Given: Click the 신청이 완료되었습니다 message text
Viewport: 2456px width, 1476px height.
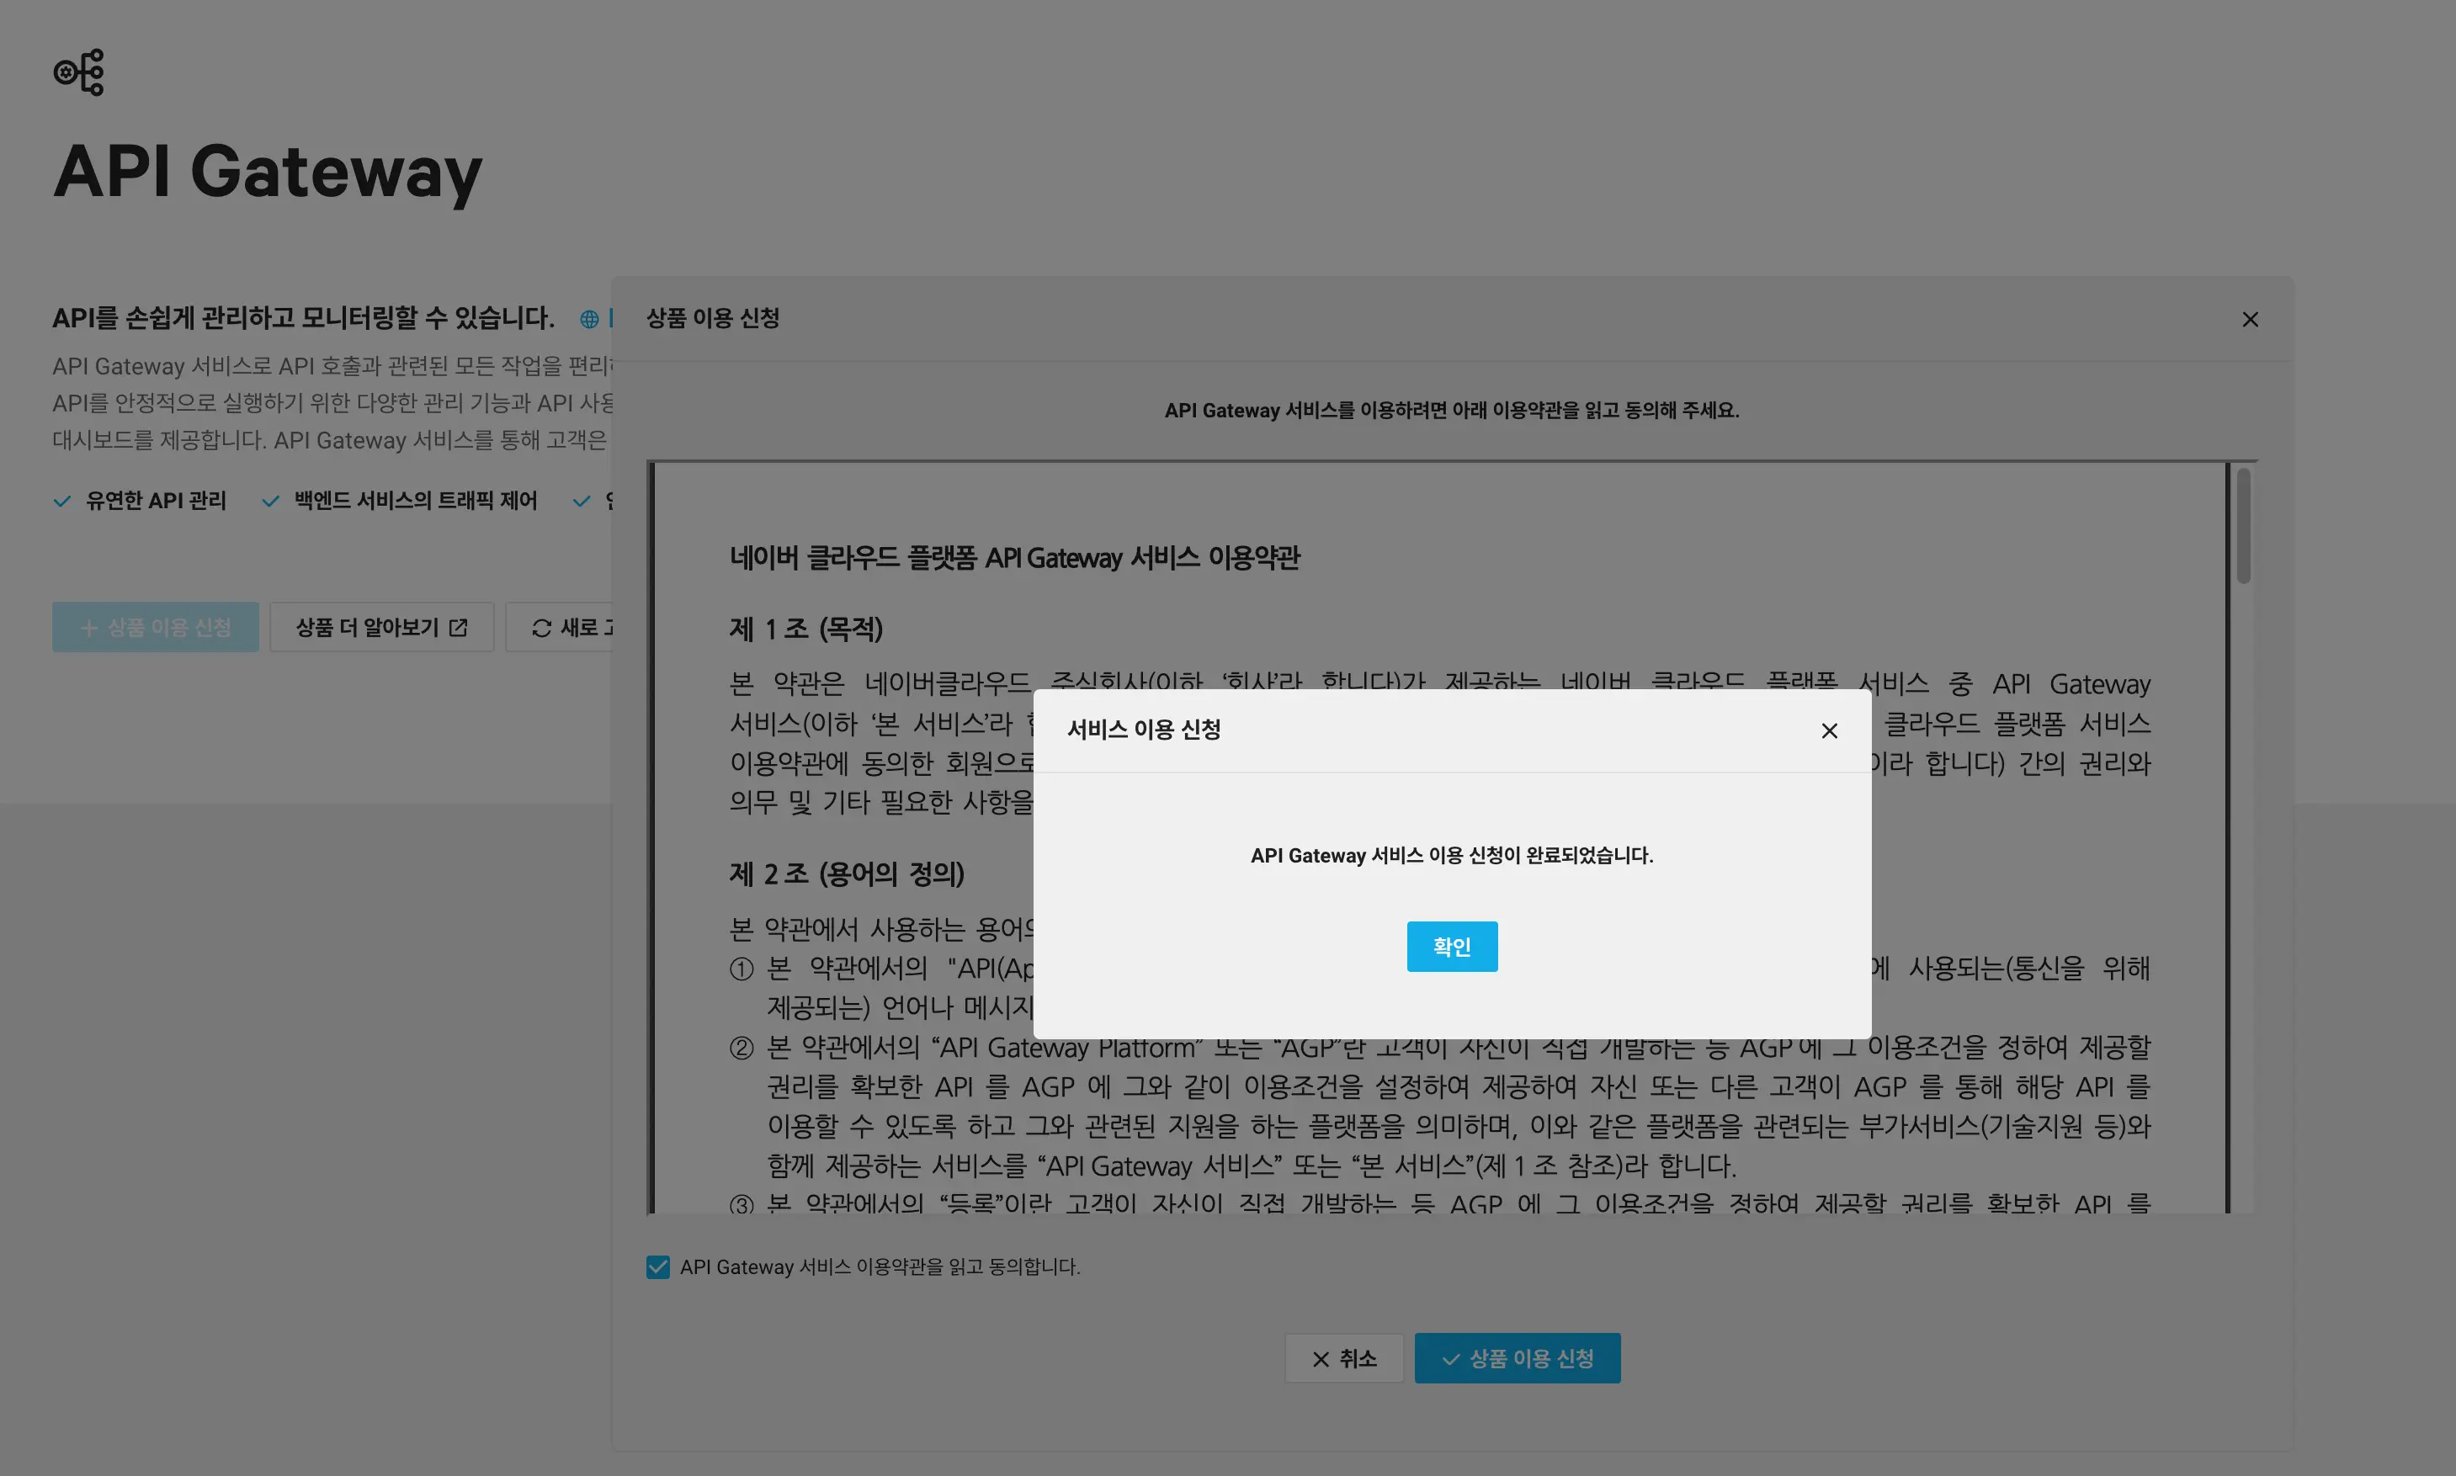Looking at the screenshot, I should (1451, 855).
